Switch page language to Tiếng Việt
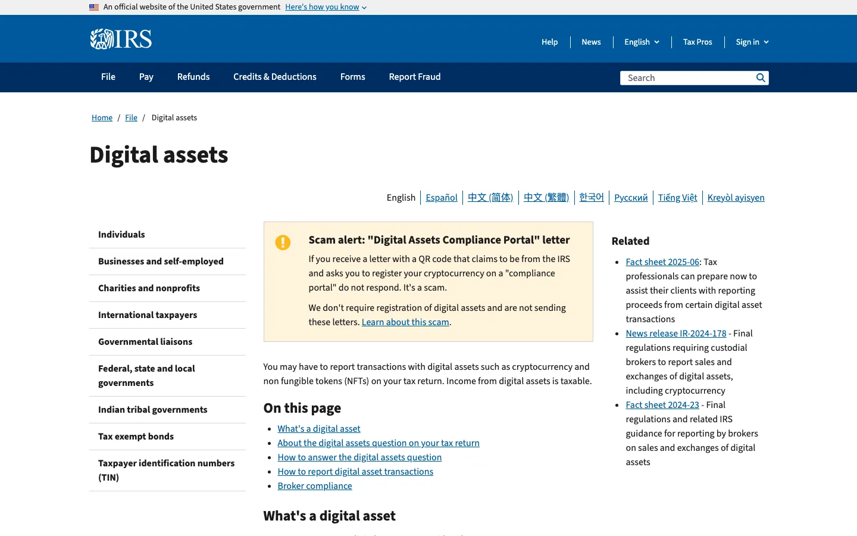This screenshot has width=857, height=536. [677, 198]
